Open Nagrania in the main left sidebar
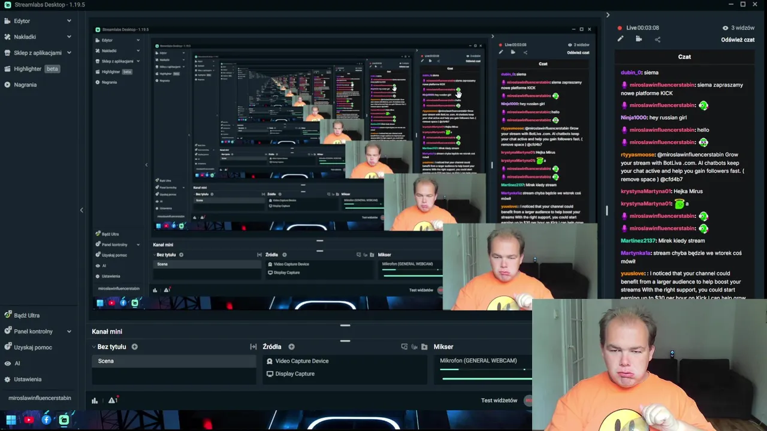The width and height of the screenshot is (767, 431). coord(25,84)
